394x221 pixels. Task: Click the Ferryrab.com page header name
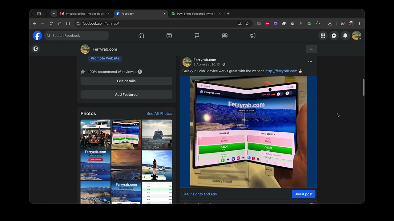[105, 49]
